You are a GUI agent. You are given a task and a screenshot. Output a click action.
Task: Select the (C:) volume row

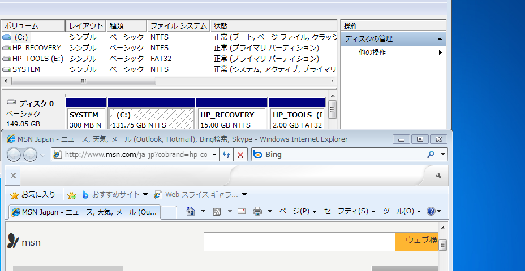pos(169,37)
